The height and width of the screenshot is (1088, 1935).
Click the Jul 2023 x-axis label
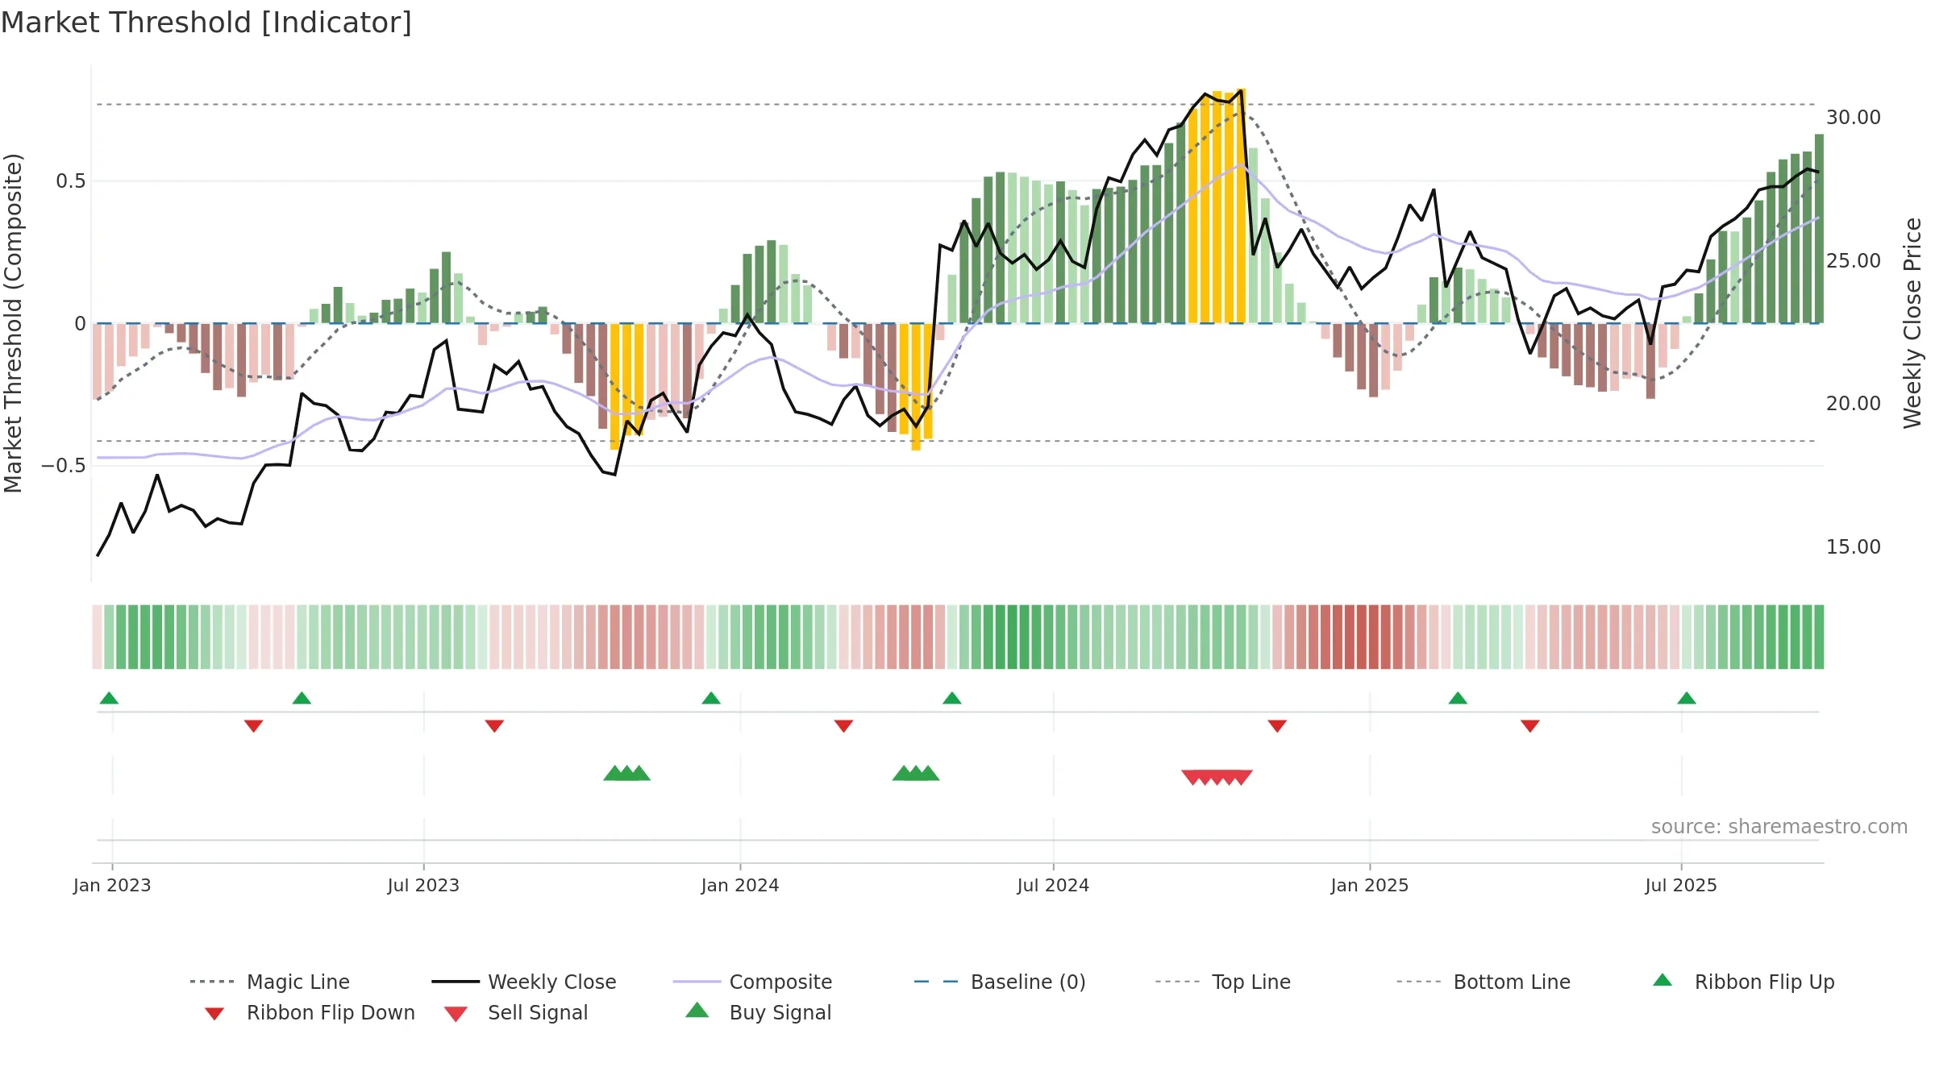click(423, 886)
